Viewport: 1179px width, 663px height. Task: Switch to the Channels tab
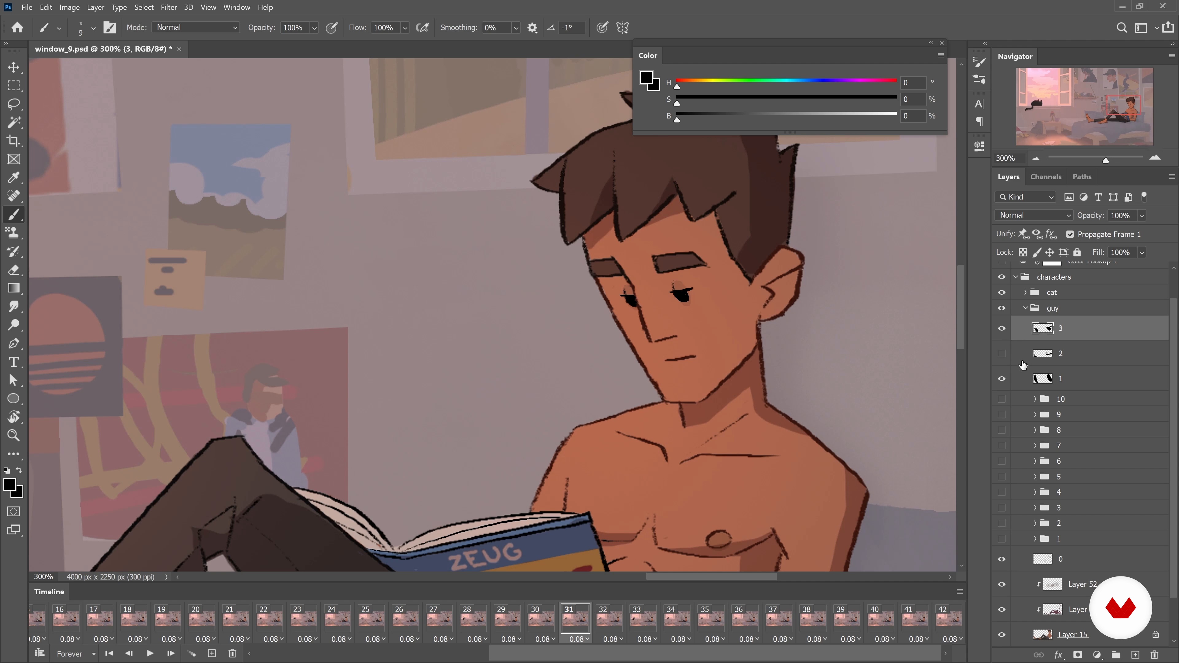click(1045, 176)
